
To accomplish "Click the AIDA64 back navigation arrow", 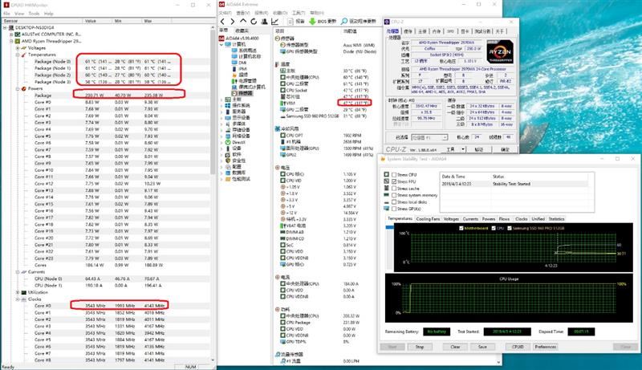I will [x=223, y=22].
